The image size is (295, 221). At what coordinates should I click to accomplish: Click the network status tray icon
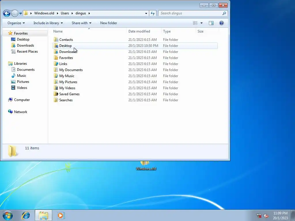tap(259, 216)
